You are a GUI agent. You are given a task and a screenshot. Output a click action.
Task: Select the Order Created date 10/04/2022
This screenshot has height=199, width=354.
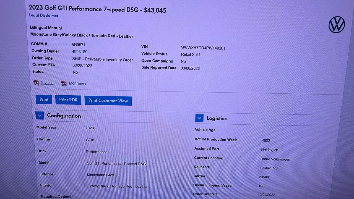[x=266, y=195]
